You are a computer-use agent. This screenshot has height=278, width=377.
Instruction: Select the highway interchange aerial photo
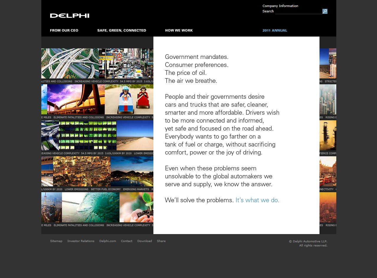tap(70, 63)
